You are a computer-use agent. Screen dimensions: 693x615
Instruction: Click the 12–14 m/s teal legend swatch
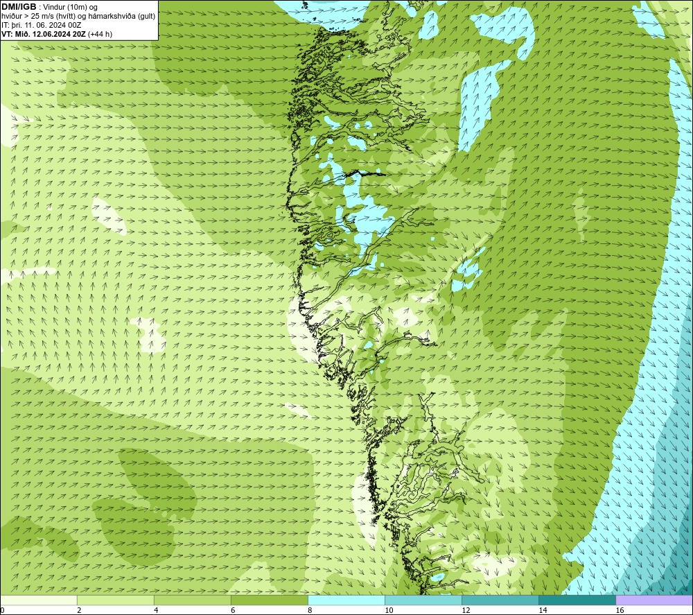(x=500, y=600)
